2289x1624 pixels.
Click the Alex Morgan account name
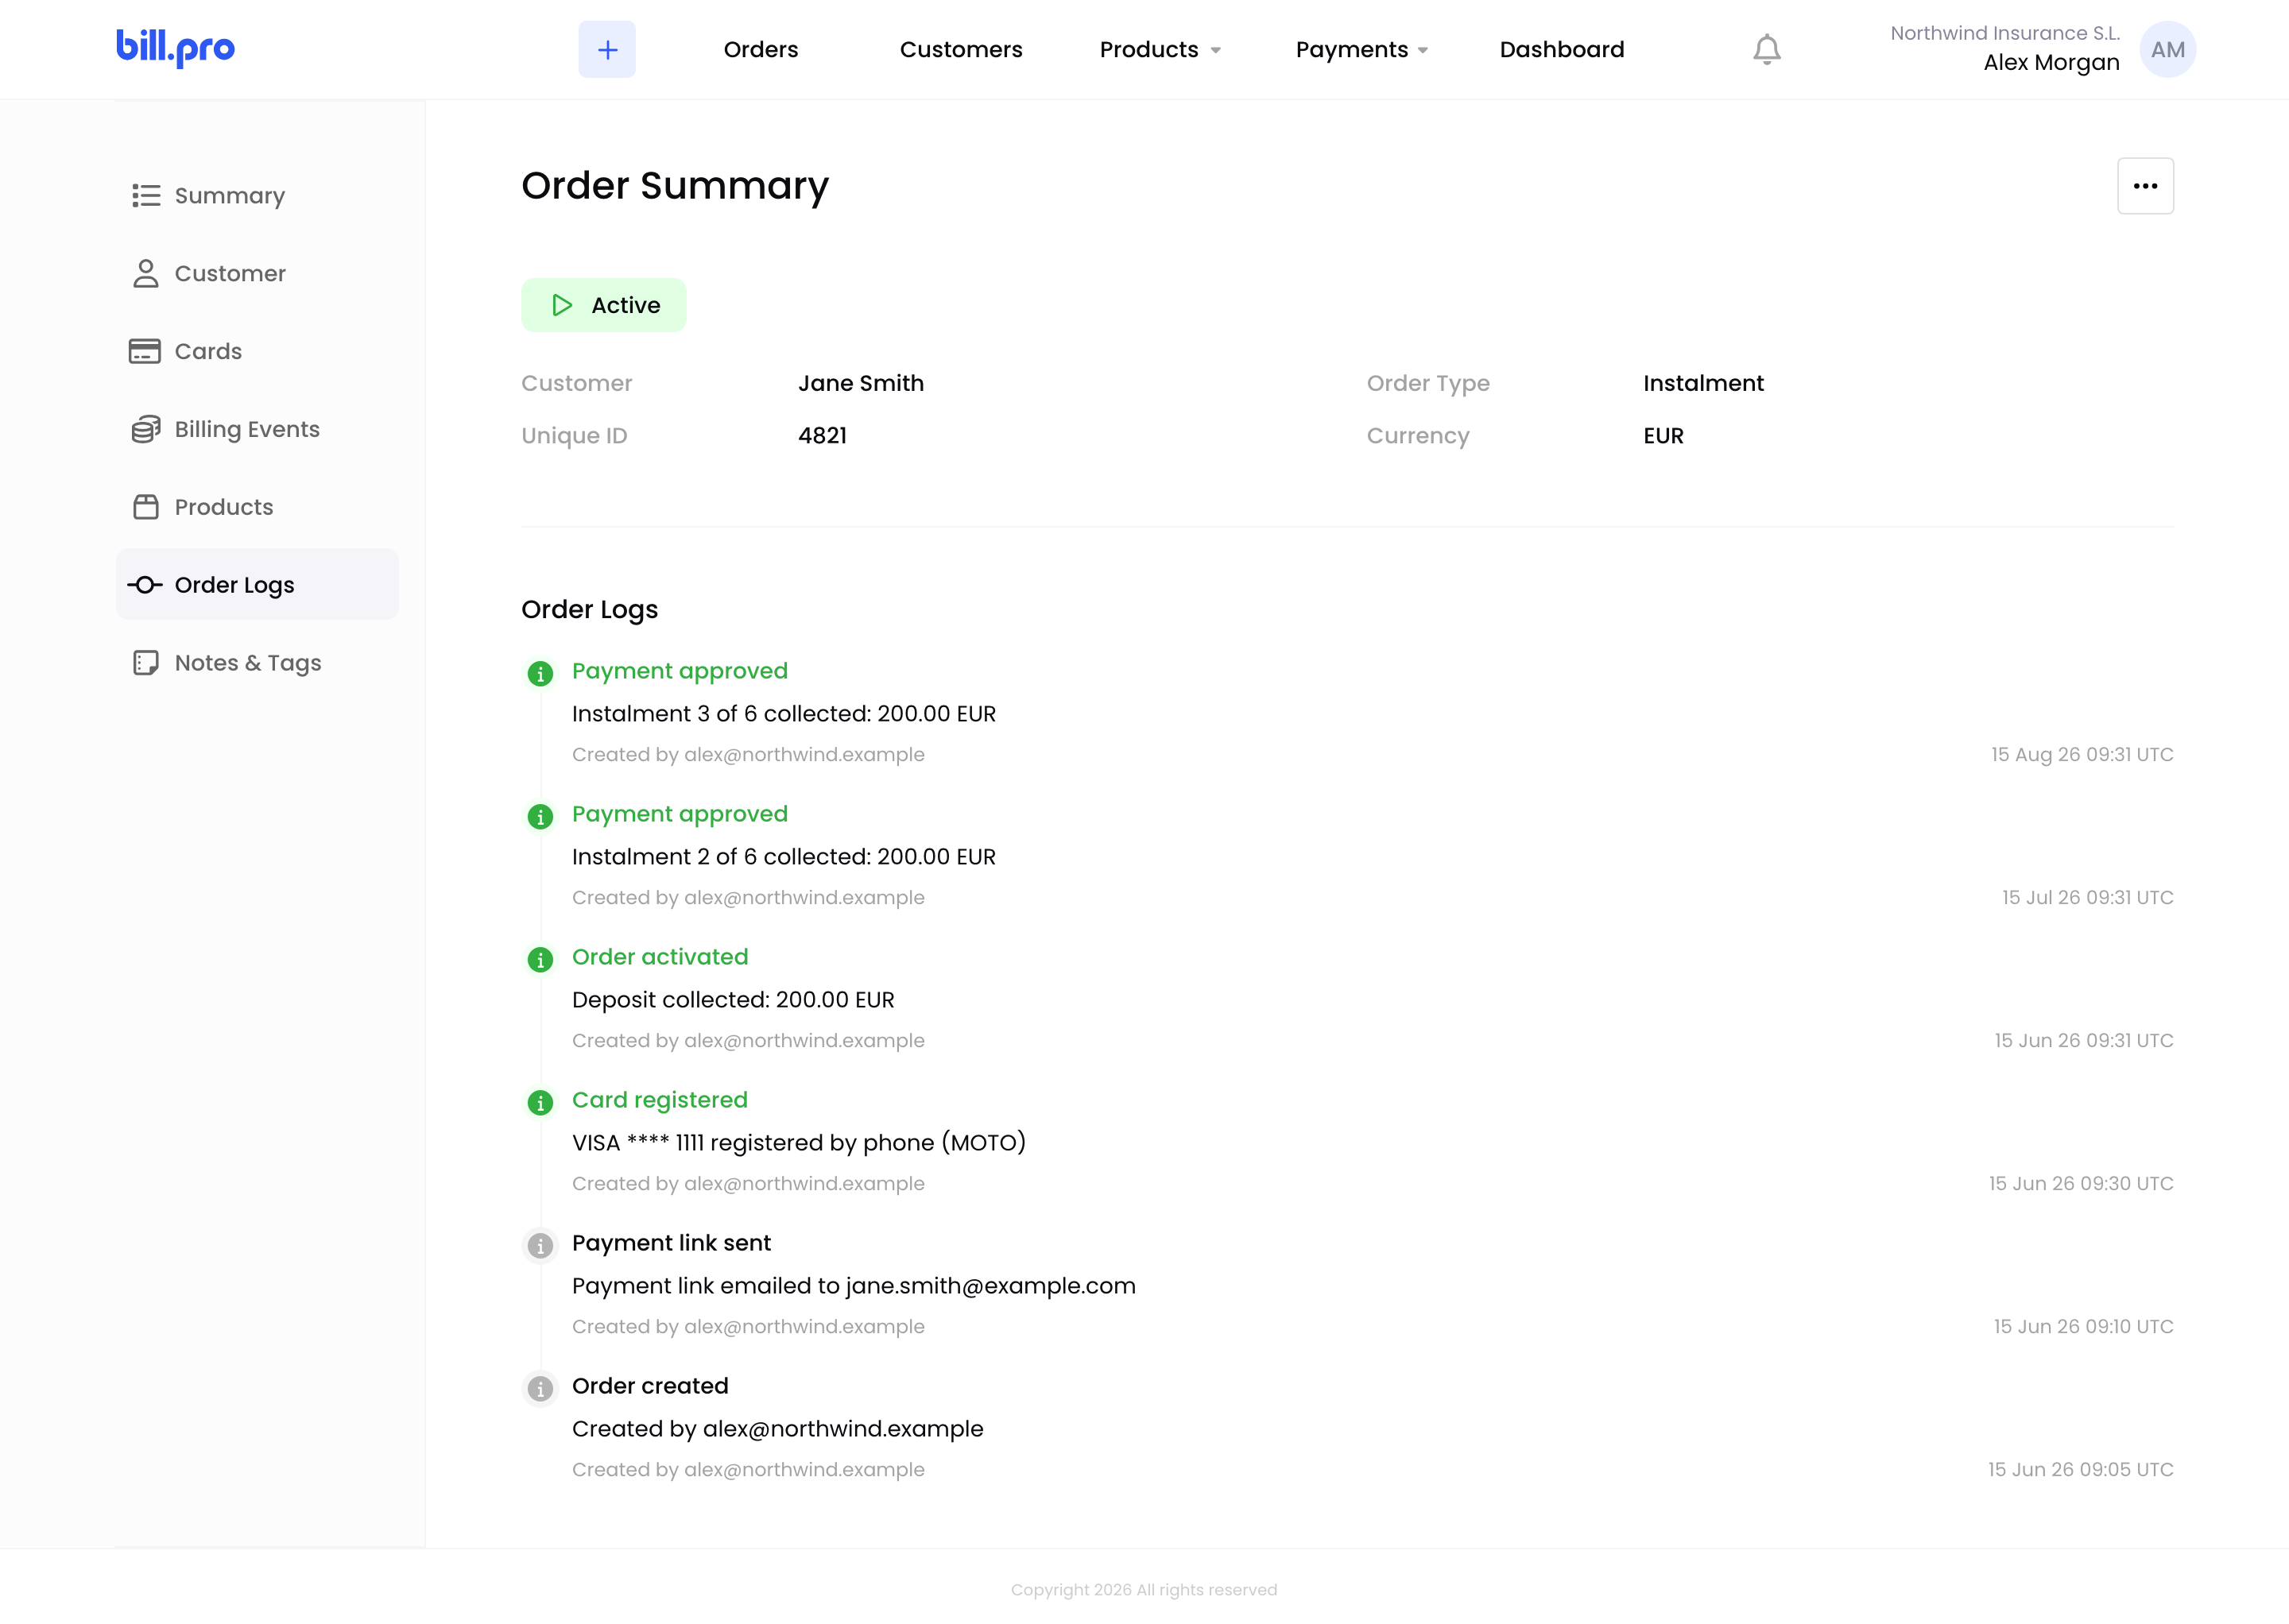pyautogui.click(x=2051, y=62)
